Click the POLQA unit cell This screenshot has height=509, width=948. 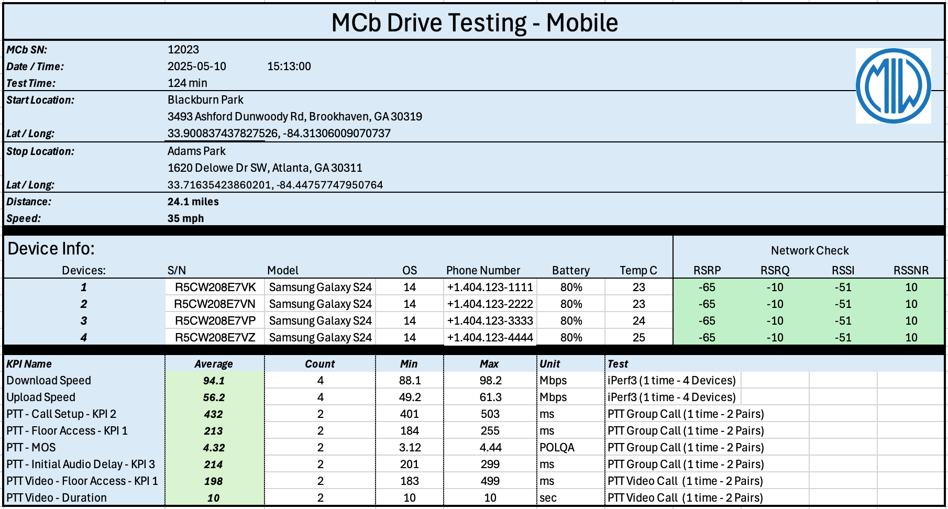[x=557, y=448]
